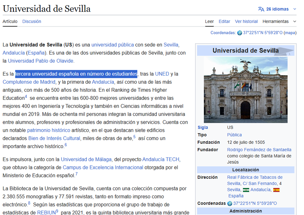Click footnote reference 6 after archivo histórico

[x=66, y=145]
